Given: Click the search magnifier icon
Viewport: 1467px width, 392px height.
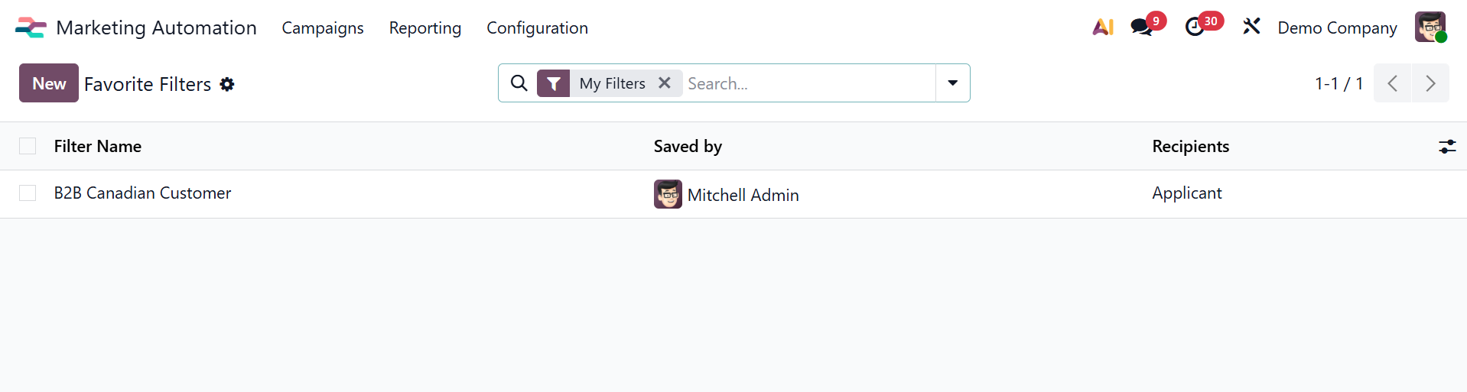Looking at the screenshot, I should coord(519,83).
